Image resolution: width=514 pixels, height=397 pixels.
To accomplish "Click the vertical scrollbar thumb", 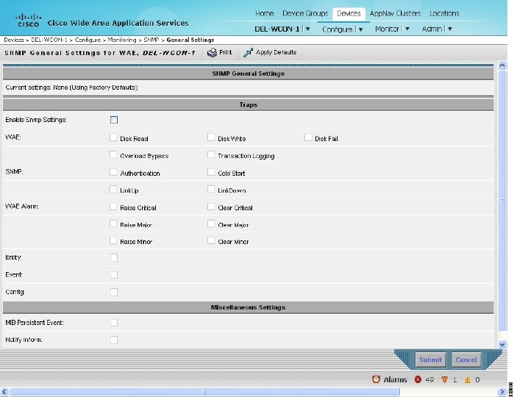I will point(502,201).
